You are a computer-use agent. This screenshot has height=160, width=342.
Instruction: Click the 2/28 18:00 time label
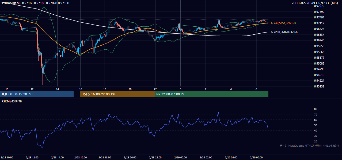[x=105, y=157]
